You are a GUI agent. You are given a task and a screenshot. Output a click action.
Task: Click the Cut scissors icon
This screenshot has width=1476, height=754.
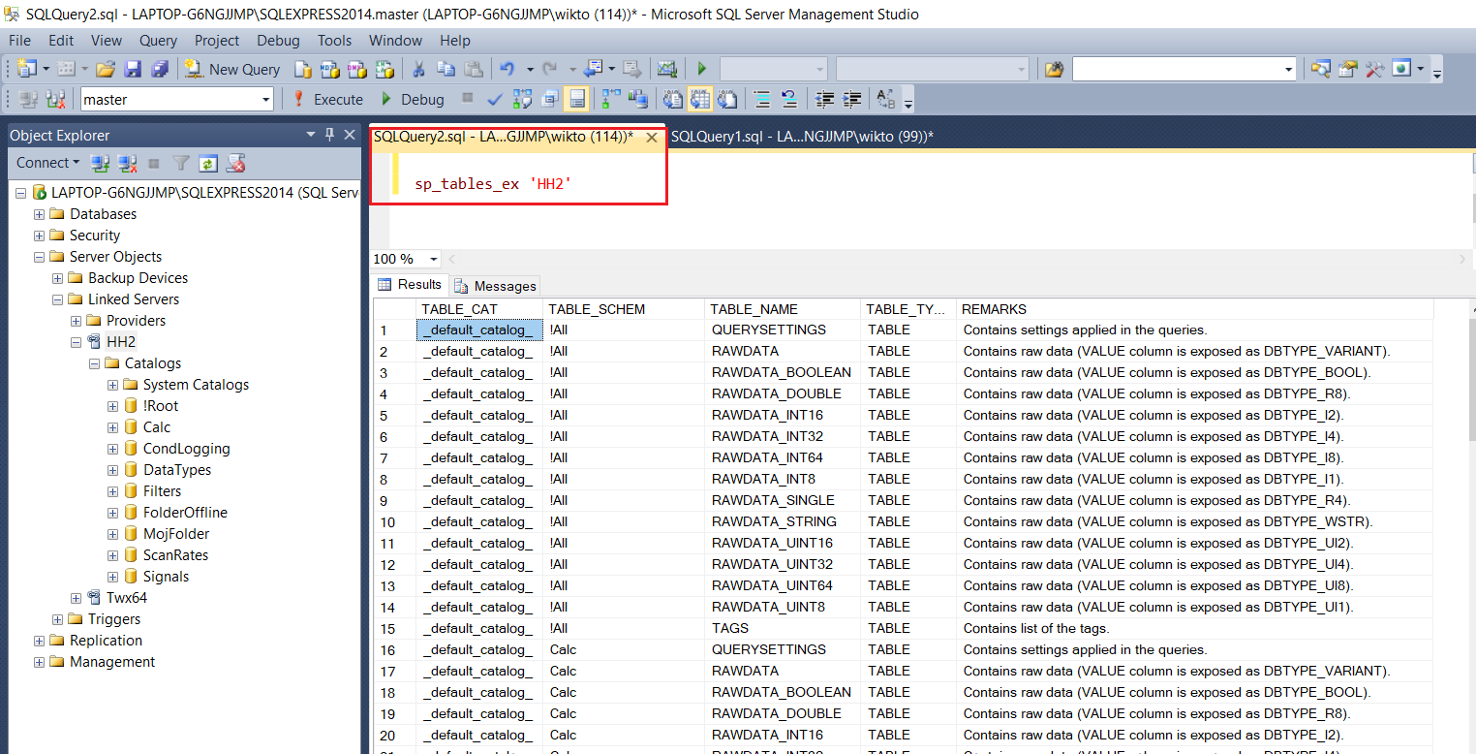[x=418, y=69]
